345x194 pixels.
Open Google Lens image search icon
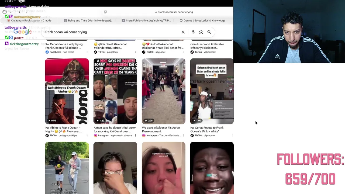[201, 32]
